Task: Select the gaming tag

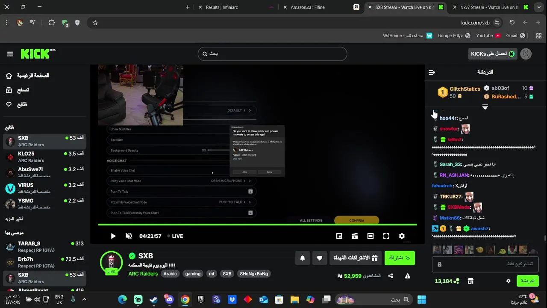Action: tap(193, 274)
